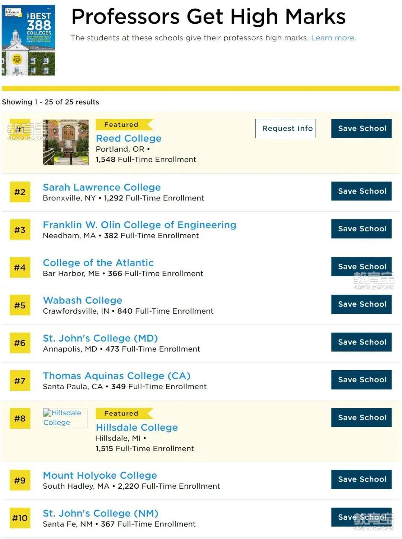This screenshot has width=402, height=539.
Task: Save Reed College to your schools
Action: pyautogui.click(x=361, y=129)
